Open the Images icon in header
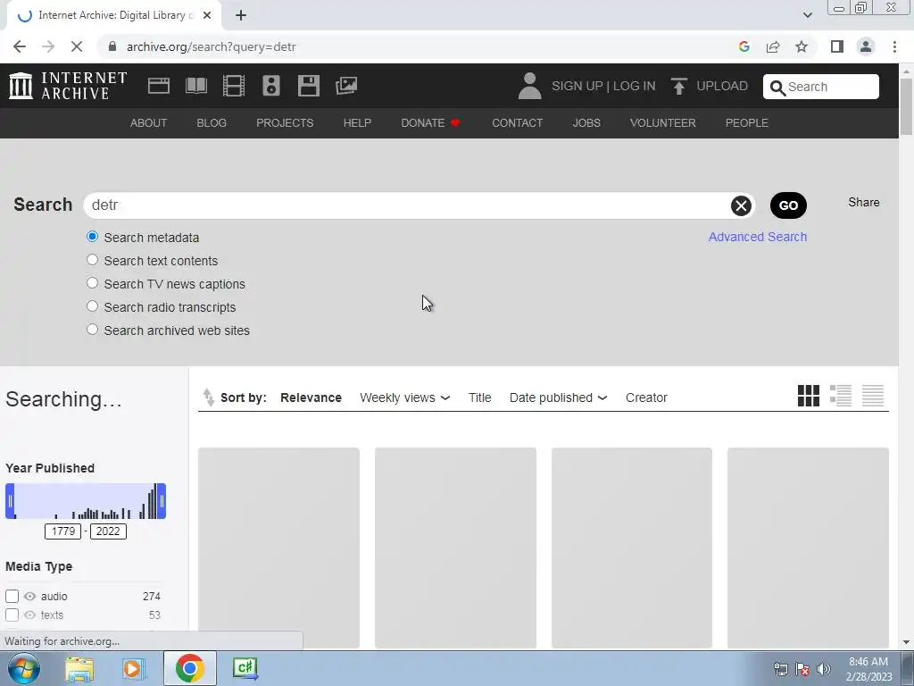This screenshot has width=914, height=686. tap(346, 86)
